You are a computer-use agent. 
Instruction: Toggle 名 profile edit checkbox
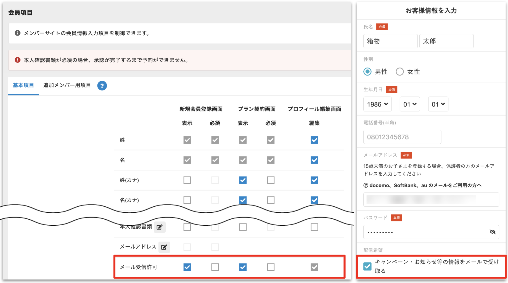point(314,160)
